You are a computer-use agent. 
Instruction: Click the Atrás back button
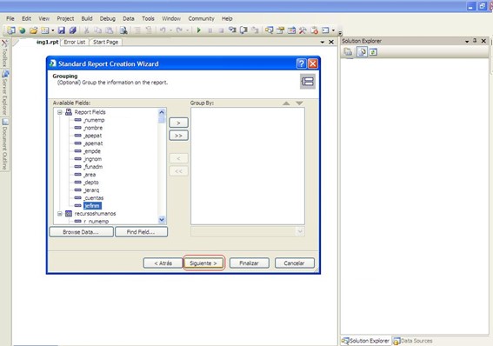(x=163, y=263)
